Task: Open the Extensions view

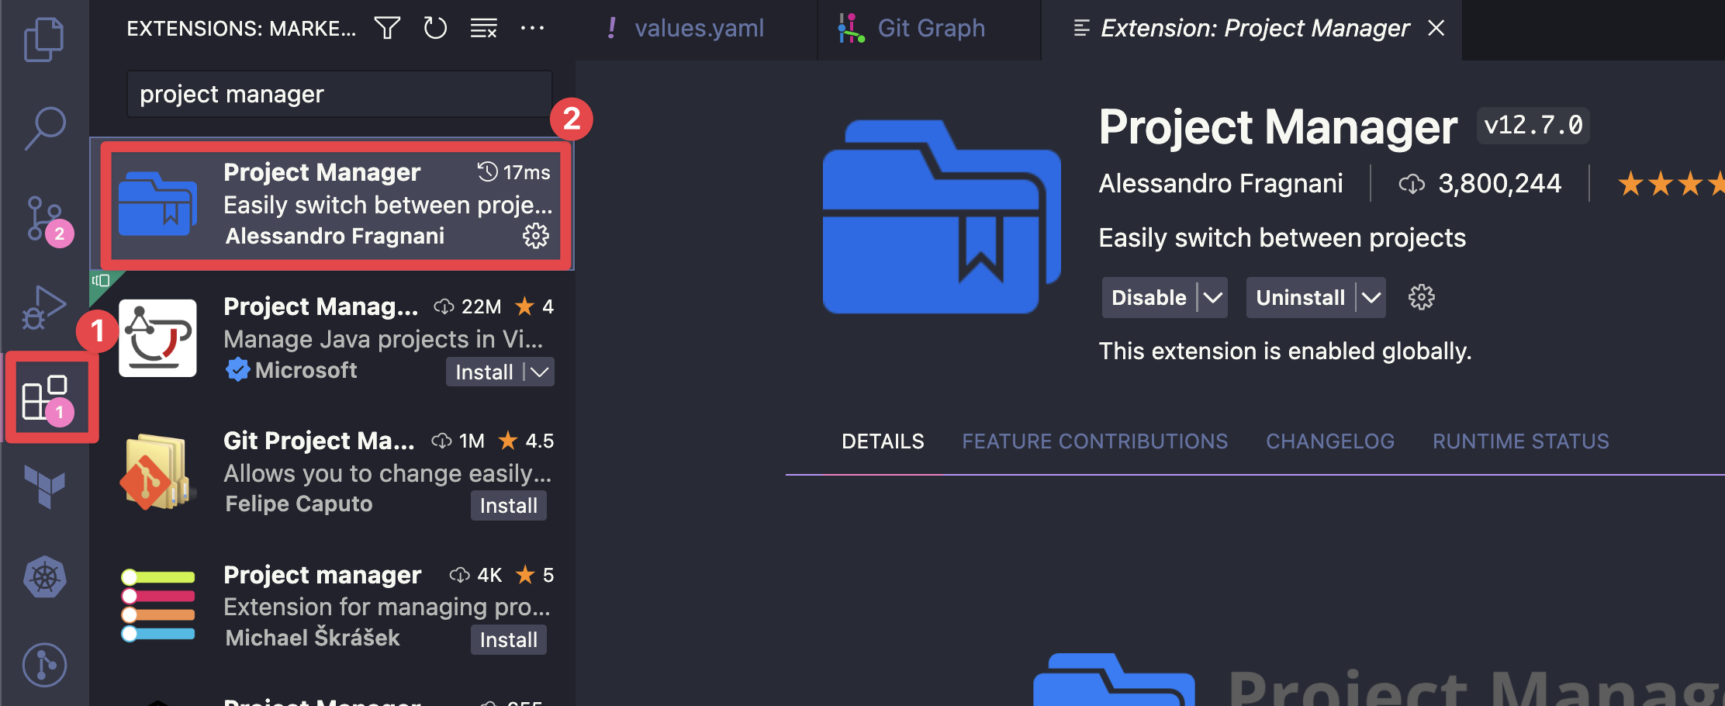Action: click(47, 398)
